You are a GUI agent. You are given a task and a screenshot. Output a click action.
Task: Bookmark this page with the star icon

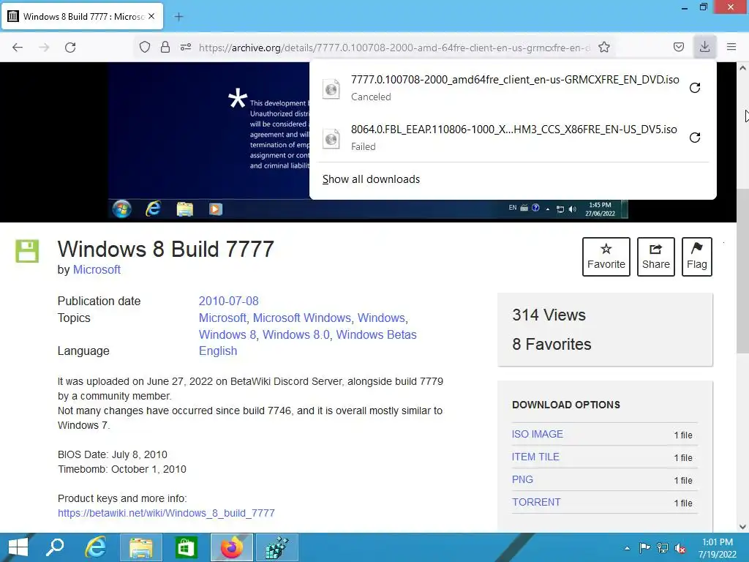click(603, 47)
